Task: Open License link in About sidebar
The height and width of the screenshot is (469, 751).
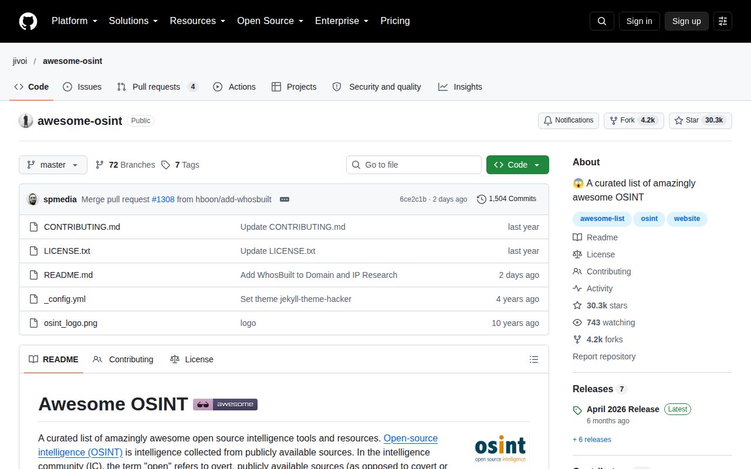Action: pos(594,254)
